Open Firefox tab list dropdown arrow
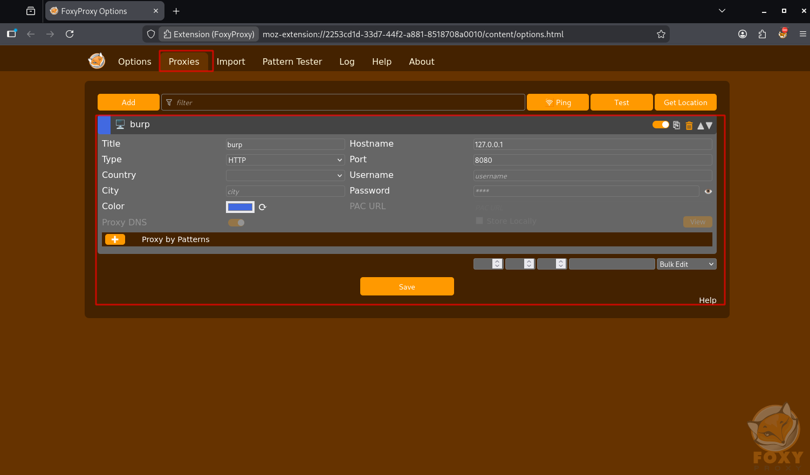The height and width of the screenshot is (475, 810). (722, 11)
